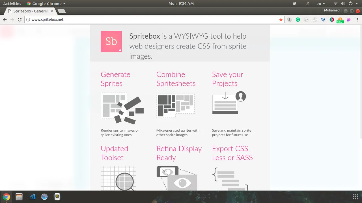Reload the Spritebox page

[x=20, y=19]
